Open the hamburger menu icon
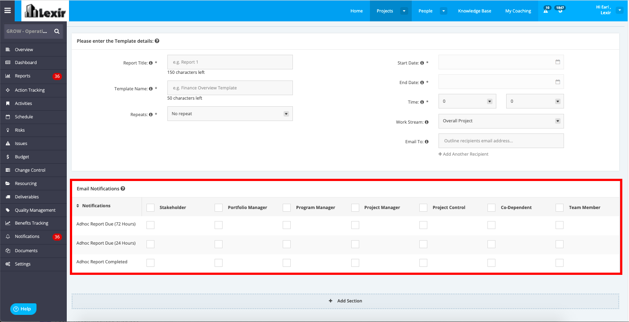The width and height of the screenshot is (629, 322). pyautogui.click(x=7, y=11)
